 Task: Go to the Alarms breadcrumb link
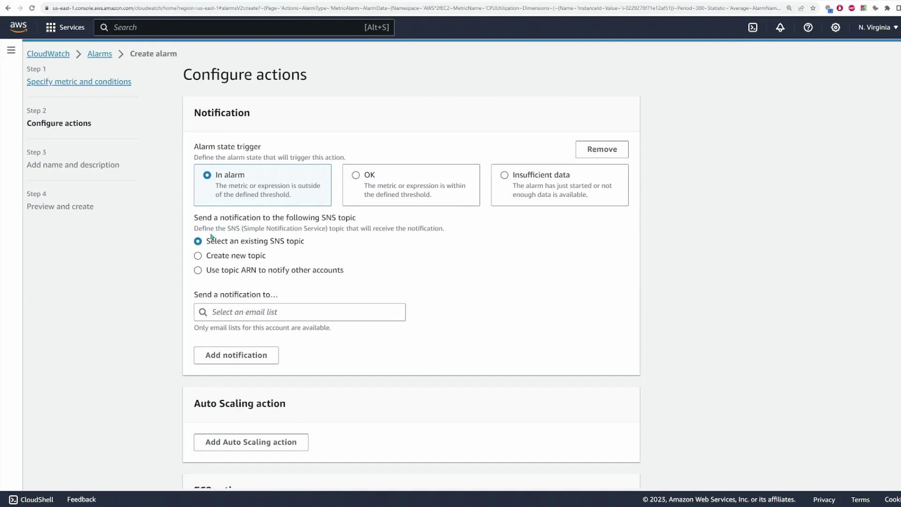(x=99, y=54)
